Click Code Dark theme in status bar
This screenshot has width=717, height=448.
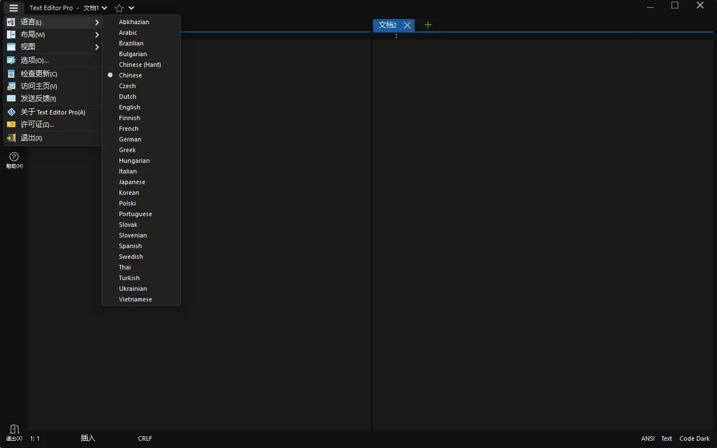[x=695, y=438]
